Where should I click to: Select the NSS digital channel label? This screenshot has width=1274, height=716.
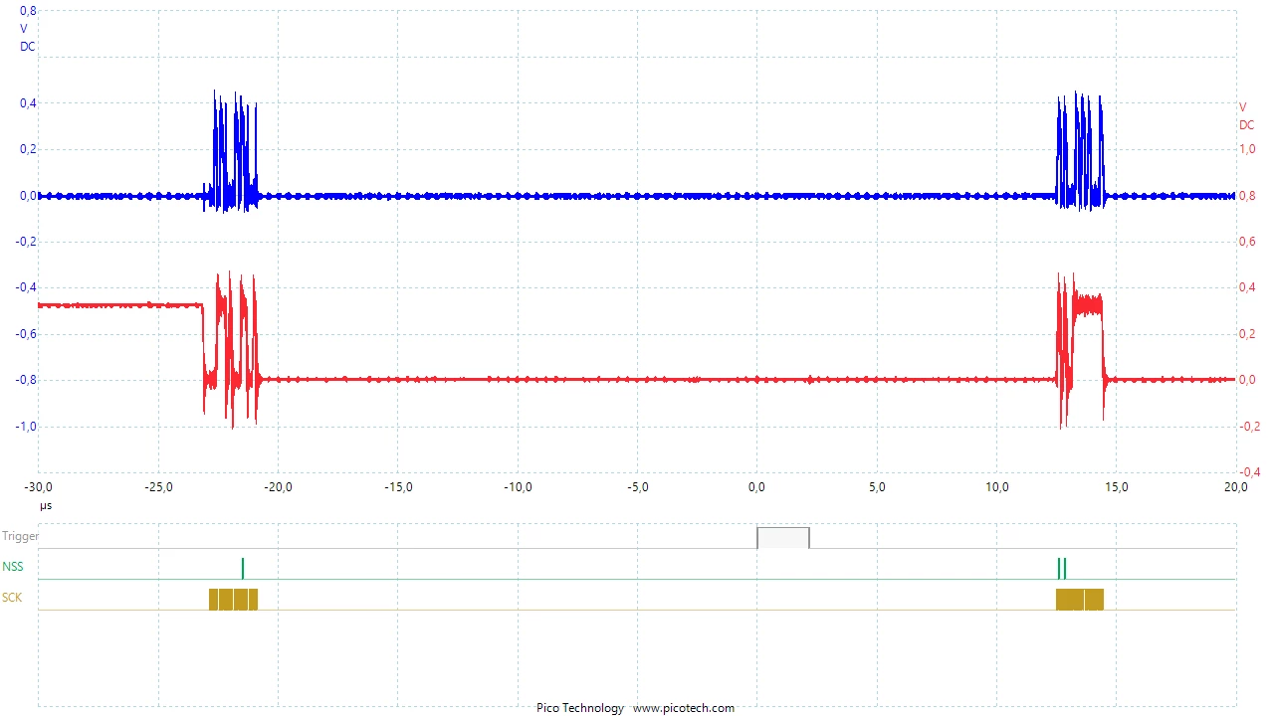[x=13, y=567]
